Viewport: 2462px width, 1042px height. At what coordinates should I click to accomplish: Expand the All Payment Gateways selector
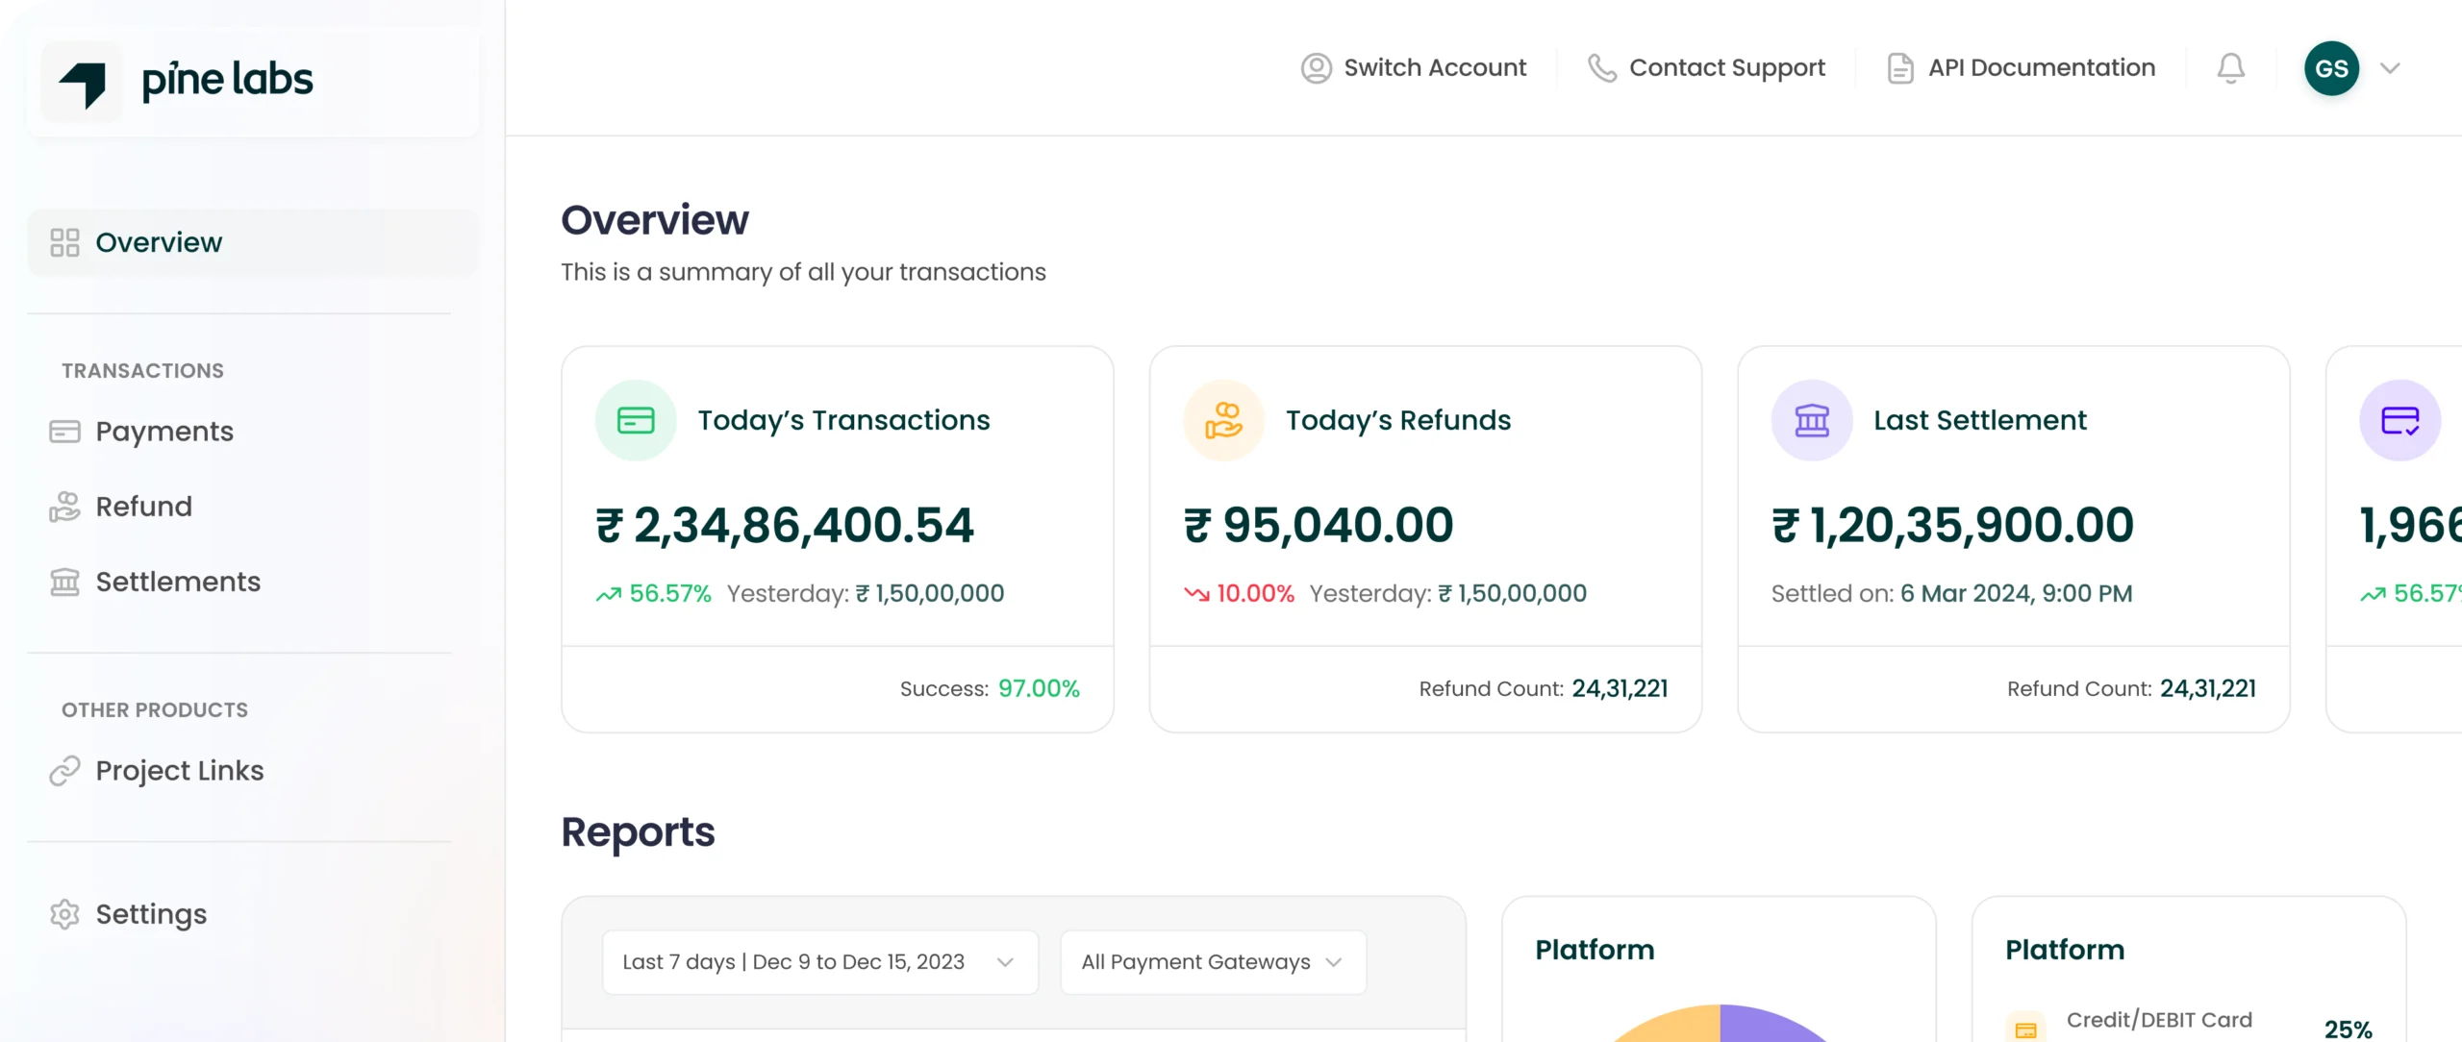coord(1213,962)
